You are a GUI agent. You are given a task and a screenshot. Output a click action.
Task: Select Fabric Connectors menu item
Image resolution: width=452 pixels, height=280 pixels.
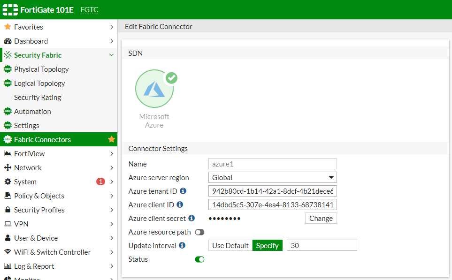tap(59, 139)
